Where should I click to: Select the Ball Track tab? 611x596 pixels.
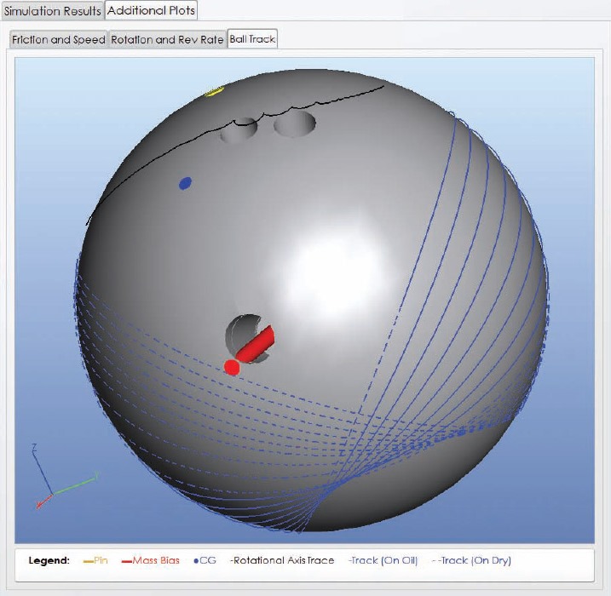pos(252,40)
